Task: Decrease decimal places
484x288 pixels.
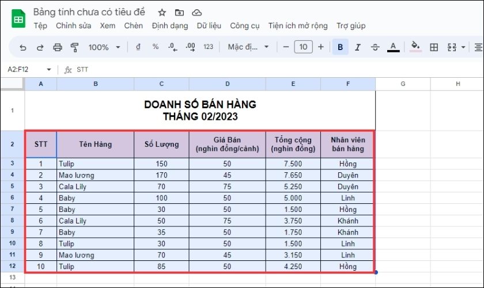Action: point(173,47)
